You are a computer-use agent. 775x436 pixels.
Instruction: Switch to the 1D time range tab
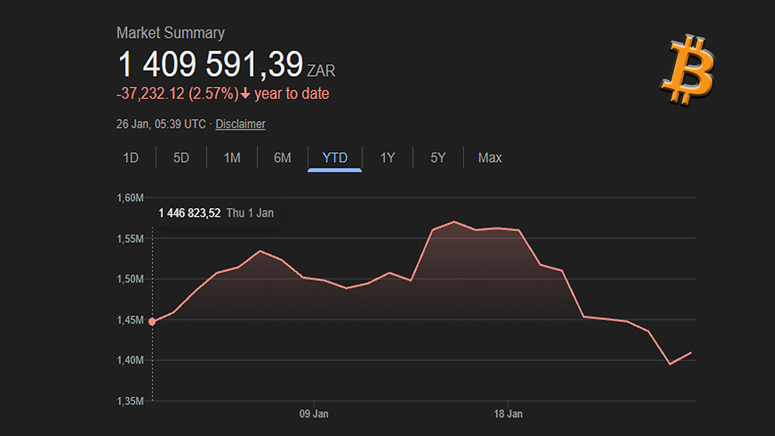pyautogui.click(x=131, y=158)
